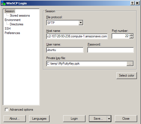Select SSH in the navigation tree

tap(8, 29)
